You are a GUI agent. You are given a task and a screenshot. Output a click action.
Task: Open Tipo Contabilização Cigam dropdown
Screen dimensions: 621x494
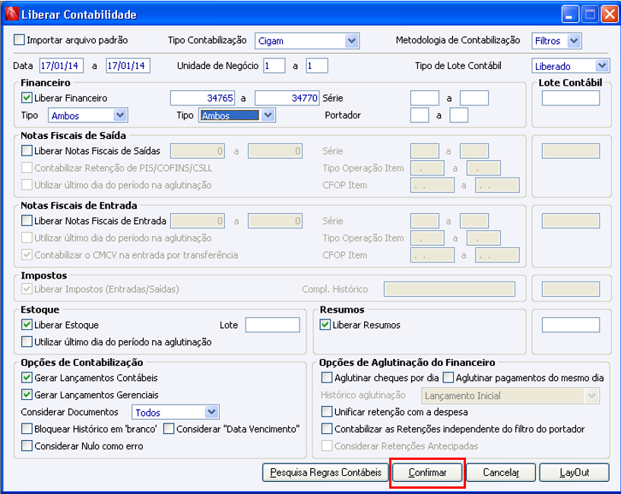(307, 41)
